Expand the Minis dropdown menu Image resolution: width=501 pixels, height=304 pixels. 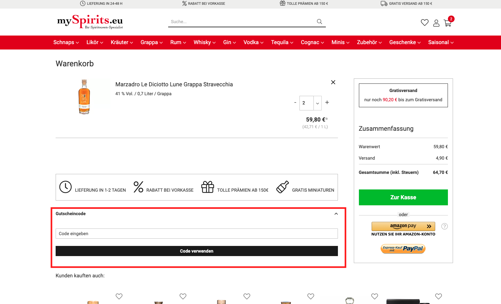340,43
